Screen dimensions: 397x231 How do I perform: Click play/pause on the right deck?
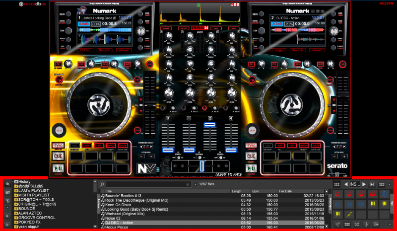tap(251, 168)
